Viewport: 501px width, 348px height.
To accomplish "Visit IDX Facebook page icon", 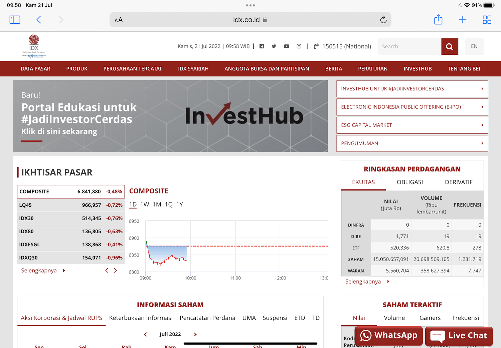I will coord(262,46).
